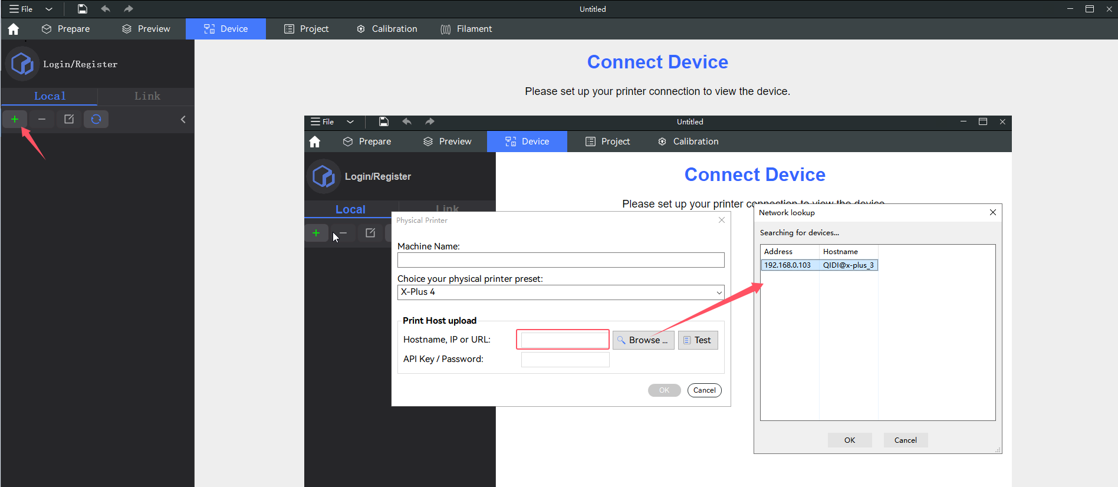
Task: Open the X-Plus 4 printer preset dropdown
Action: 560,292
